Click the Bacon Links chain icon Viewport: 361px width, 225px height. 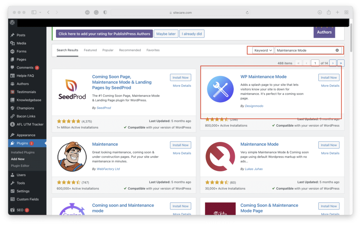(12, 116)
